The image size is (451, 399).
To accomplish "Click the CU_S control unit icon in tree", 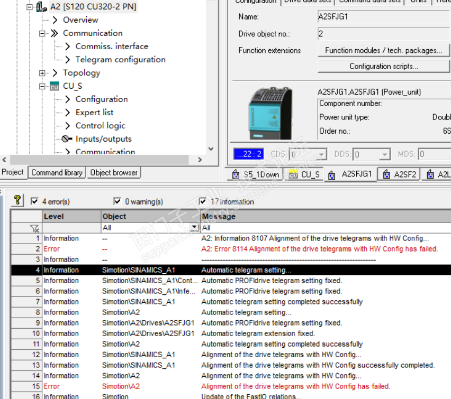I will (x=55, y=86).
